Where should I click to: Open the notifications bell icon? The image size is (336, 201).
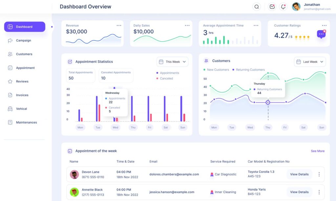[283, 7]
